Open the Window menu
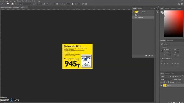The image size is (184, 103). point(34,1)
